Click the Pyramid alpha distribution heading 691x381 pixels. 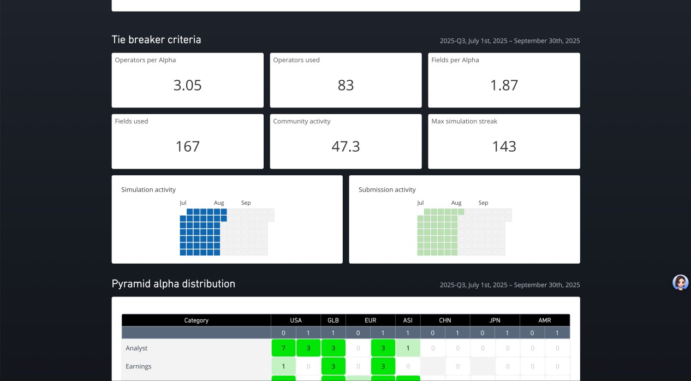[173, 284]
